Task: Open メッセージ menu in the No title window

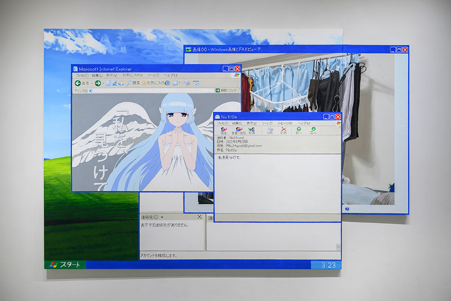Action: tap(285, 123)
